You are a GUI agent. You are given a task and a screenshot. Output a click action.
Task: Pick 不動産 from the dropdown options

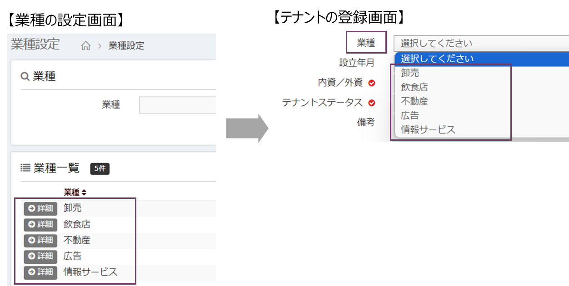pyautogui.click(x=414, y=101)
